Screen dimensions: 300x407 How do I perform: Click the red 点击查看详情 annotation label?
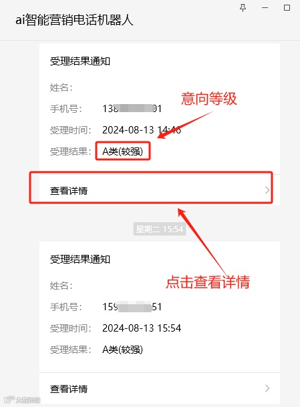208,282
